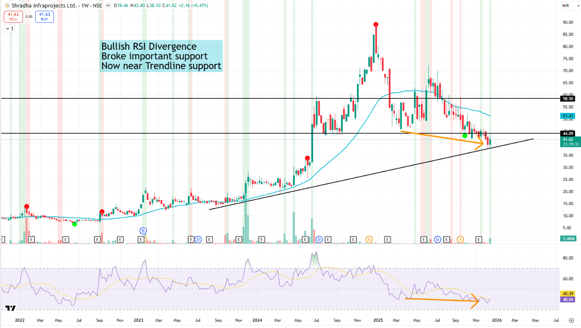Open the dividend marker at July 2024
This screenshot has width=581, height=328.
(x=319, y=239)
